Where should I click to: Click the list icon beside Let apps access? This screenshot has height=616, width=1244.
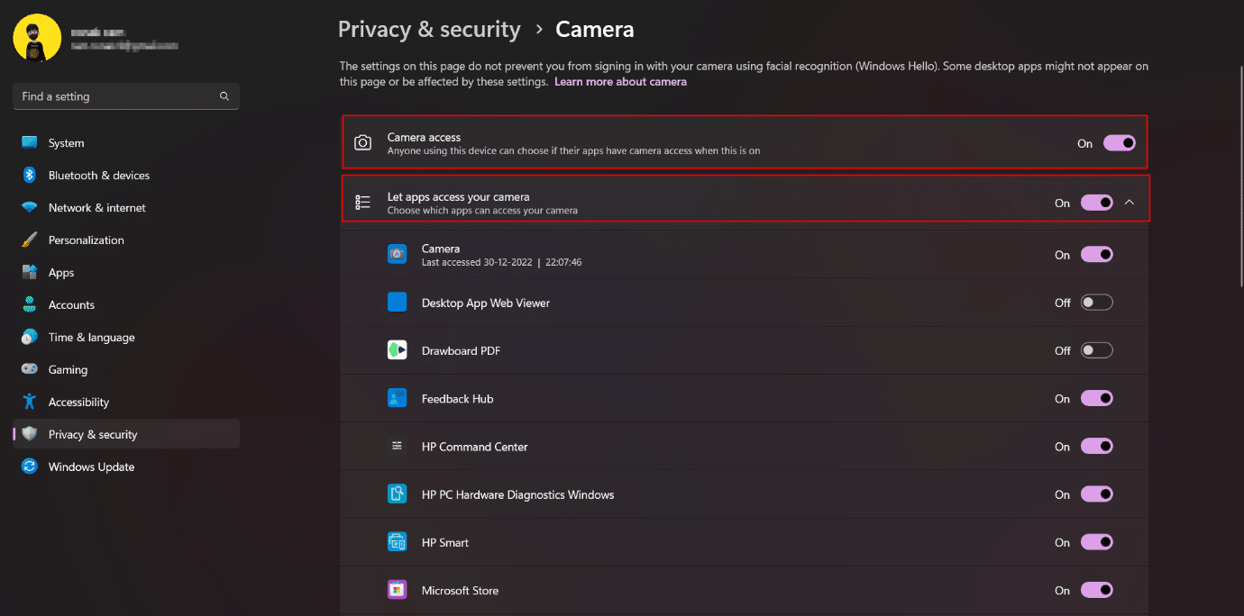tap(363, 203)
